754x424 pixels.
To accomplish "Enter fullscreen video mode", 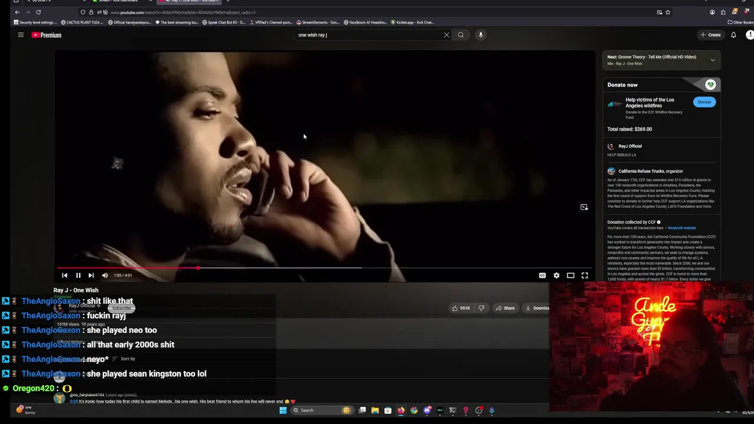I will (x=584, y=275).
